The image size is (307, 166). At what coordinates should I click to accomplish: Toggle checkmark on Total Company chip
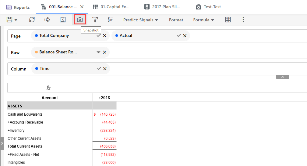[99, 36]
